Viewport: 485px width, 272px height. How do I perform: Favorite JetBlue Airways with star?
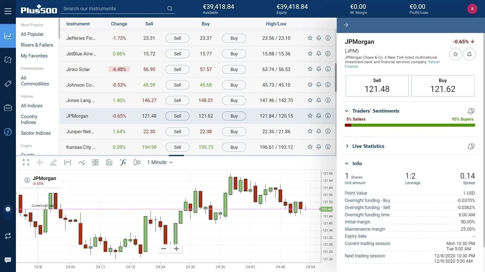[x=310, y=54]
